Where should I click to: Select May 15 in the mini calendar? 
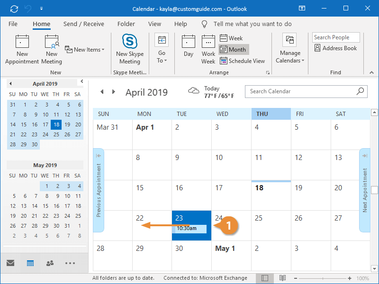[45, 206]
